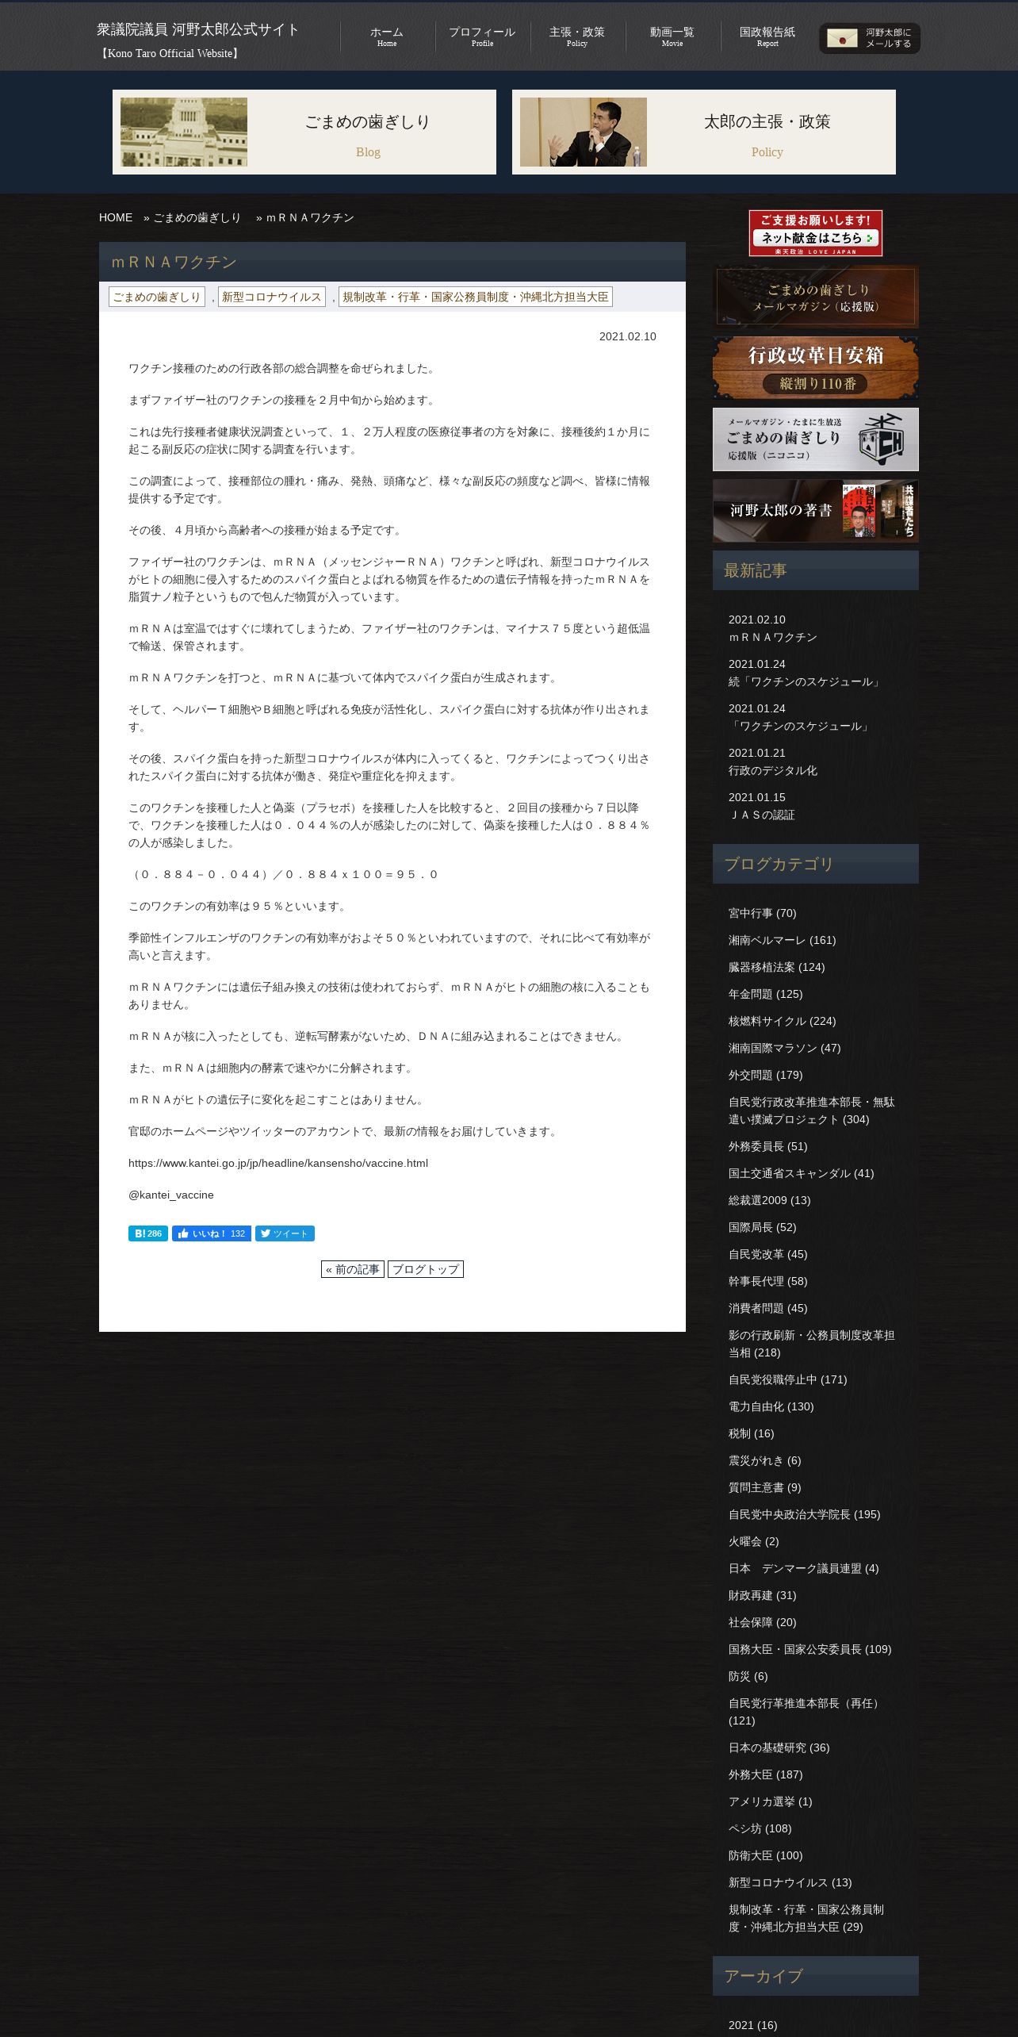Click the ブログトップ button
Screen dimensions: 1018x2037
coord(426,1269)
